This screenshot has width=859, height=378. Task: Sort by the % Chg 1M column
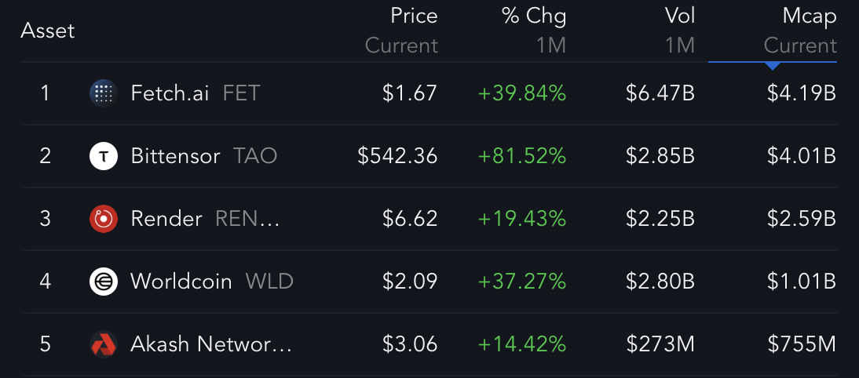click(x=534, y=31)
